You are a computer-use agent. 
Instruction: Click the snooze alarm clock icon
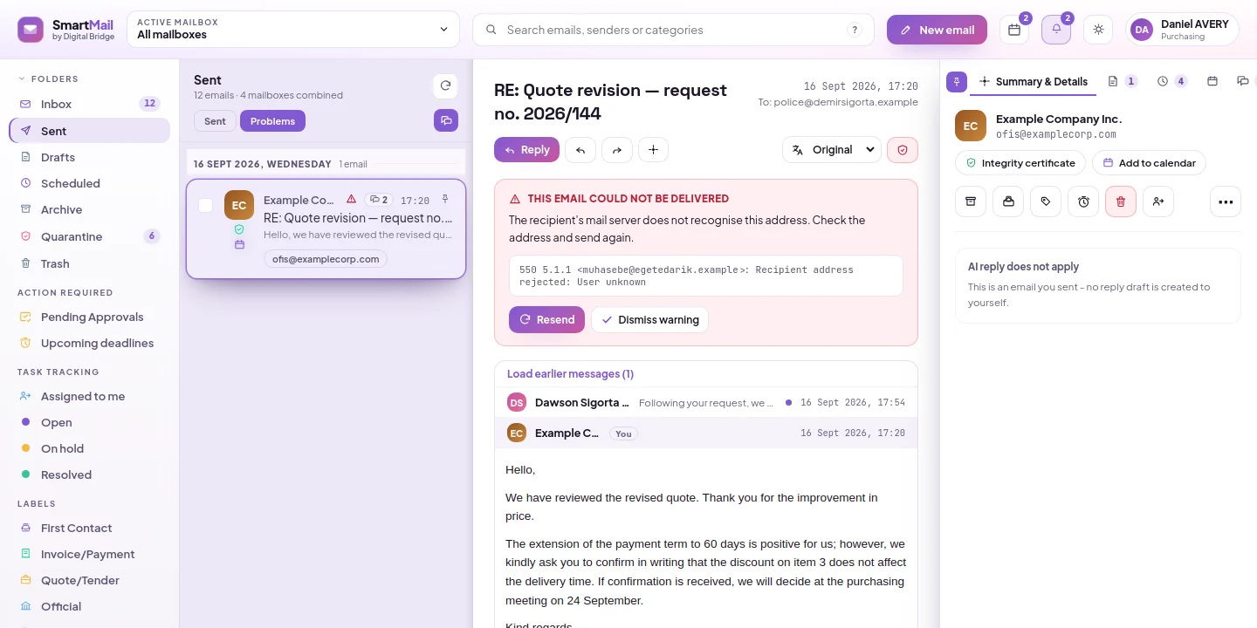1083,201
